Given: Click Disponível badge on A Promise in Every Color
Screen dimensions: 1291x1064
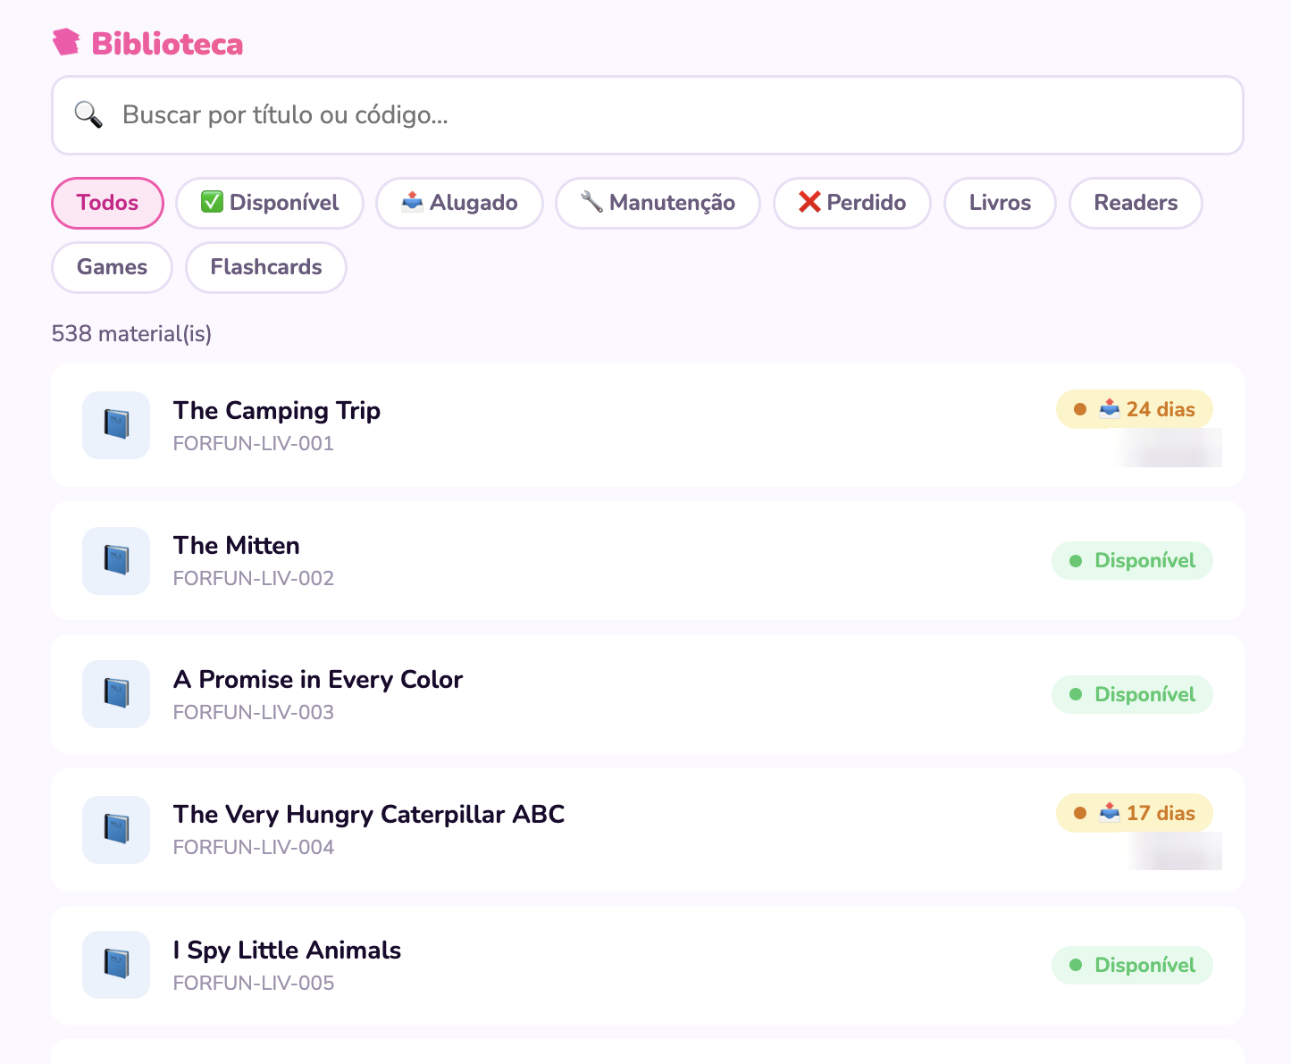Looking at the screenshot, I should (1132, 694).
